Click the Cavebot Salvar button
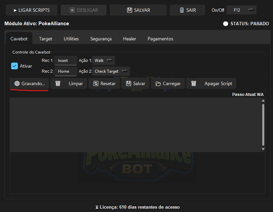Viewport: 273px width, 212px height. pos(135,83)
